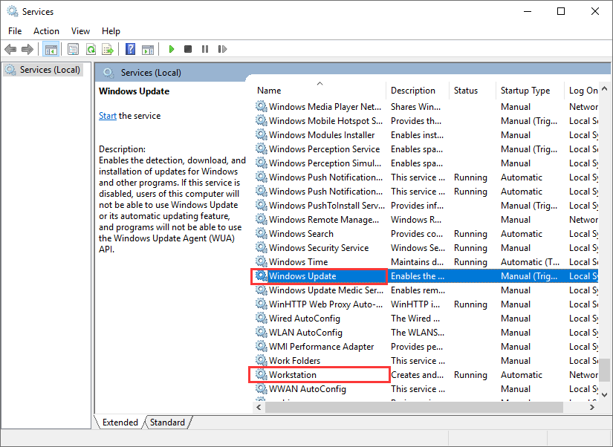Click the Export List toolbar icon
Screen dimensions: 613x447
tap(108, 49)
